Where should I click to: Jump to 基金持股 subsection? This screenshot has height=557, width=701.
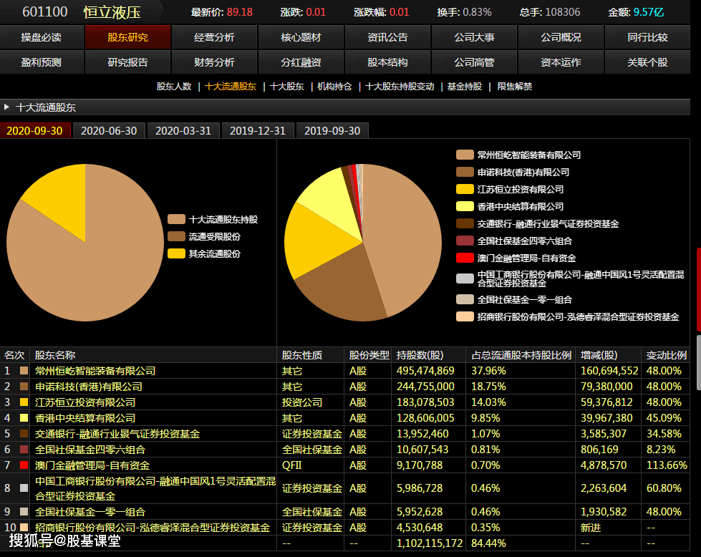[465, 87]
